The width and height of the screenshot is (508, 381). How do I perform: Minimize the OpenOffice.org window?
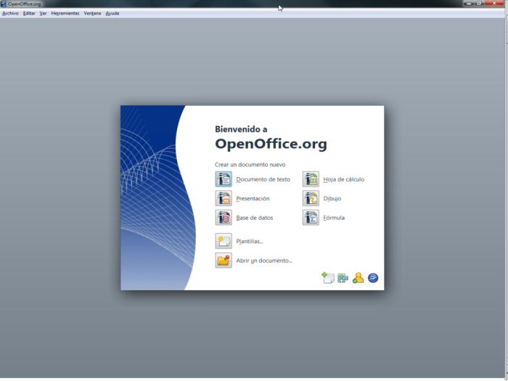tap(468, 3)
